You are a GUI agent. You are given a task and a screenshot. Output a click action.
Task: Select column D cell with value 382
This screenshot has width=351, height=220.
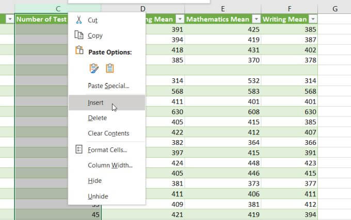tap(165, 142)
